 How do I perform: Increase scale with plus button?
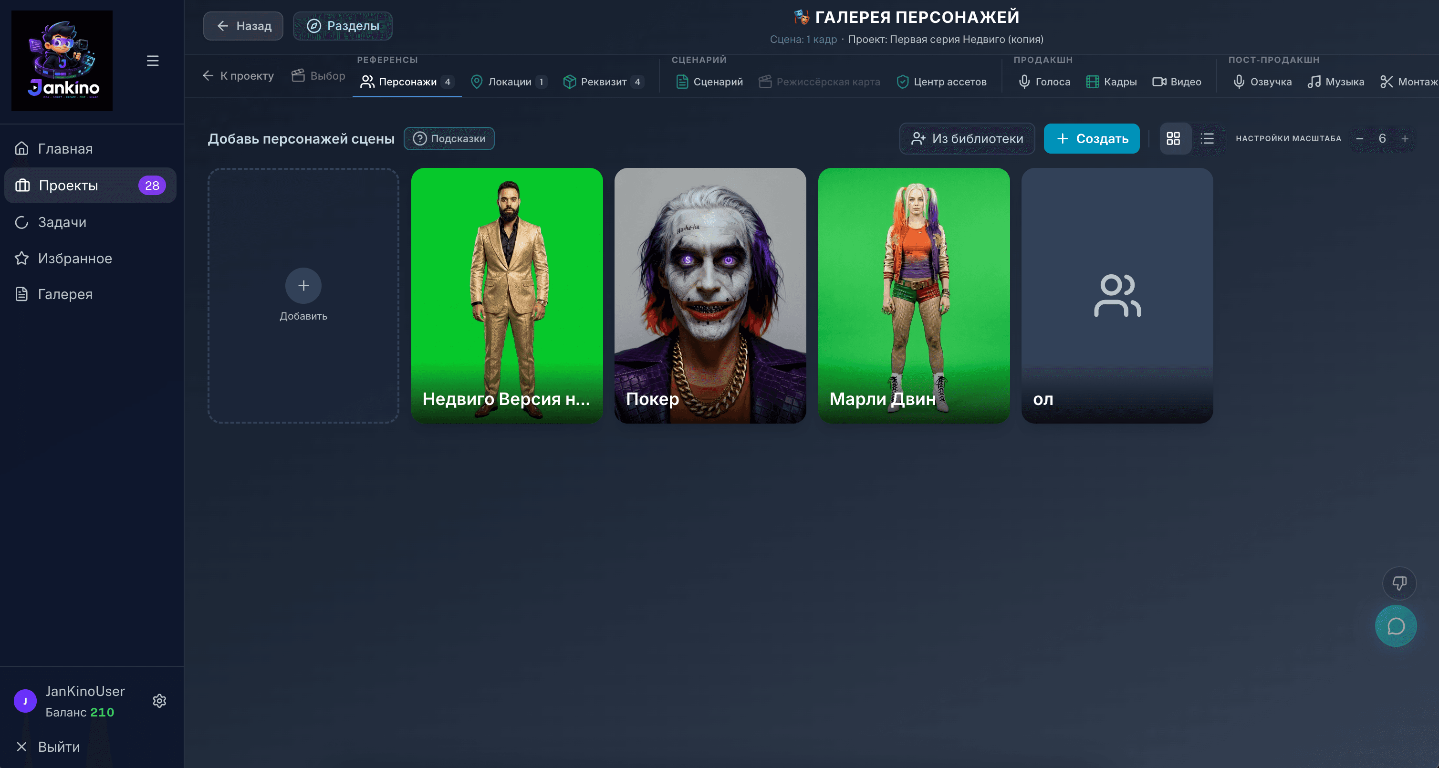point(1405,138)
